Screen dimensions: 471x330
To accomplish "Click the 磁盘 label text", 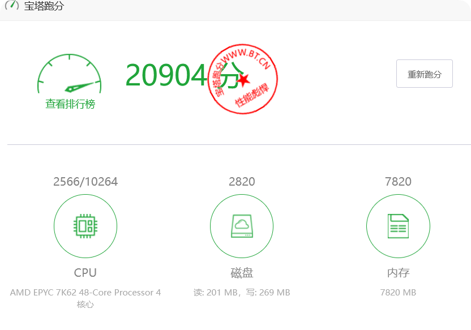I will [x=242, y=273].
